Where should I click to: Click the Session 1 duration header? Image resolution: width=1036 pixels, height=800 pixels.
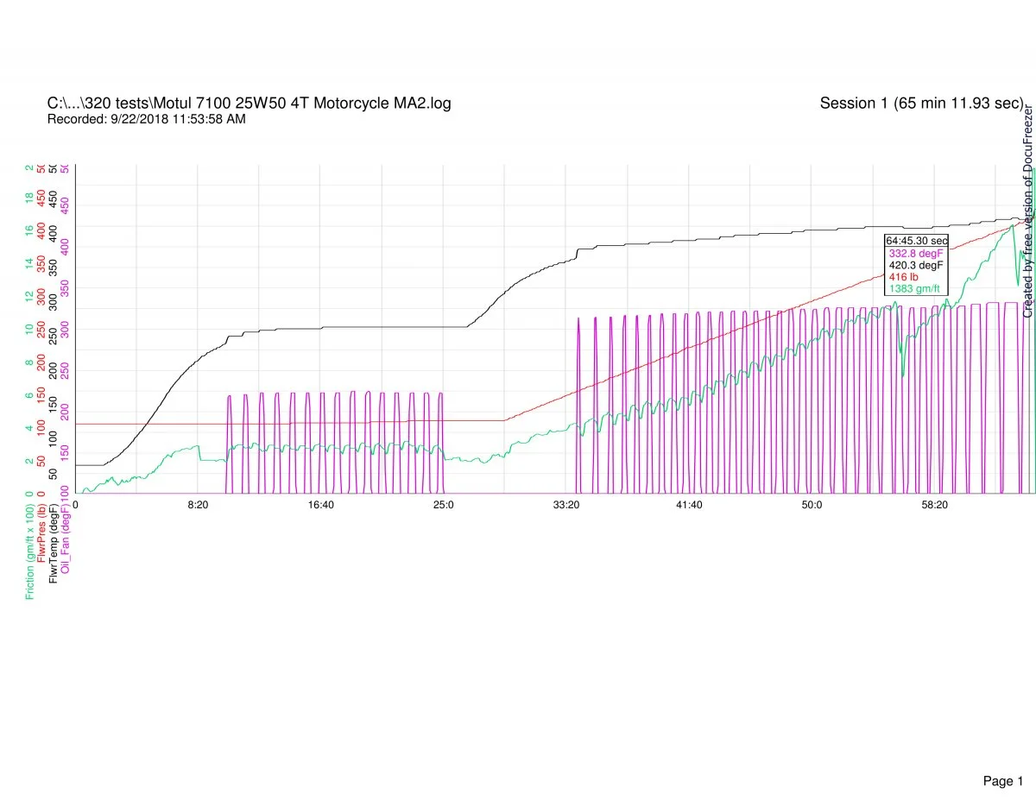coord(921,104)
